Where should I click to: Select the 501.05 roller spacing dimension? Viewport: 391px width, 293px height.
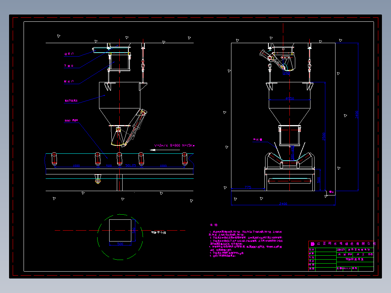point(131,166)
